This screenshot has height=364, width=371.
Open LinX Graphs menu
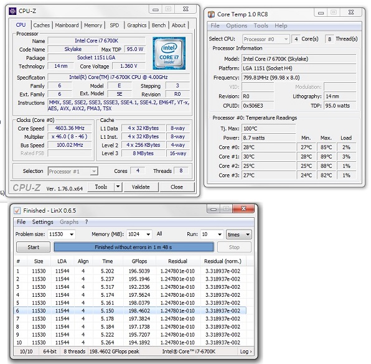(69, 222)
